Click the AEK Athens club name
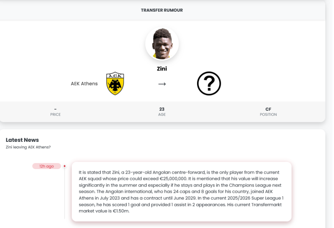 pos(84,84)
